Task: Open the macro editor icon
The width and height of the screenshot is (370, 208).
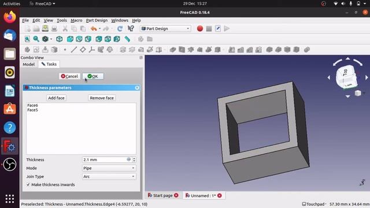Action: click(x=218, y=28)
